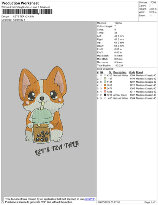The width and height of the screenshot is (158, 205).
Task: Click the novaPDF hyperlink
Action: pyautogui.click(x=90, y=199)
